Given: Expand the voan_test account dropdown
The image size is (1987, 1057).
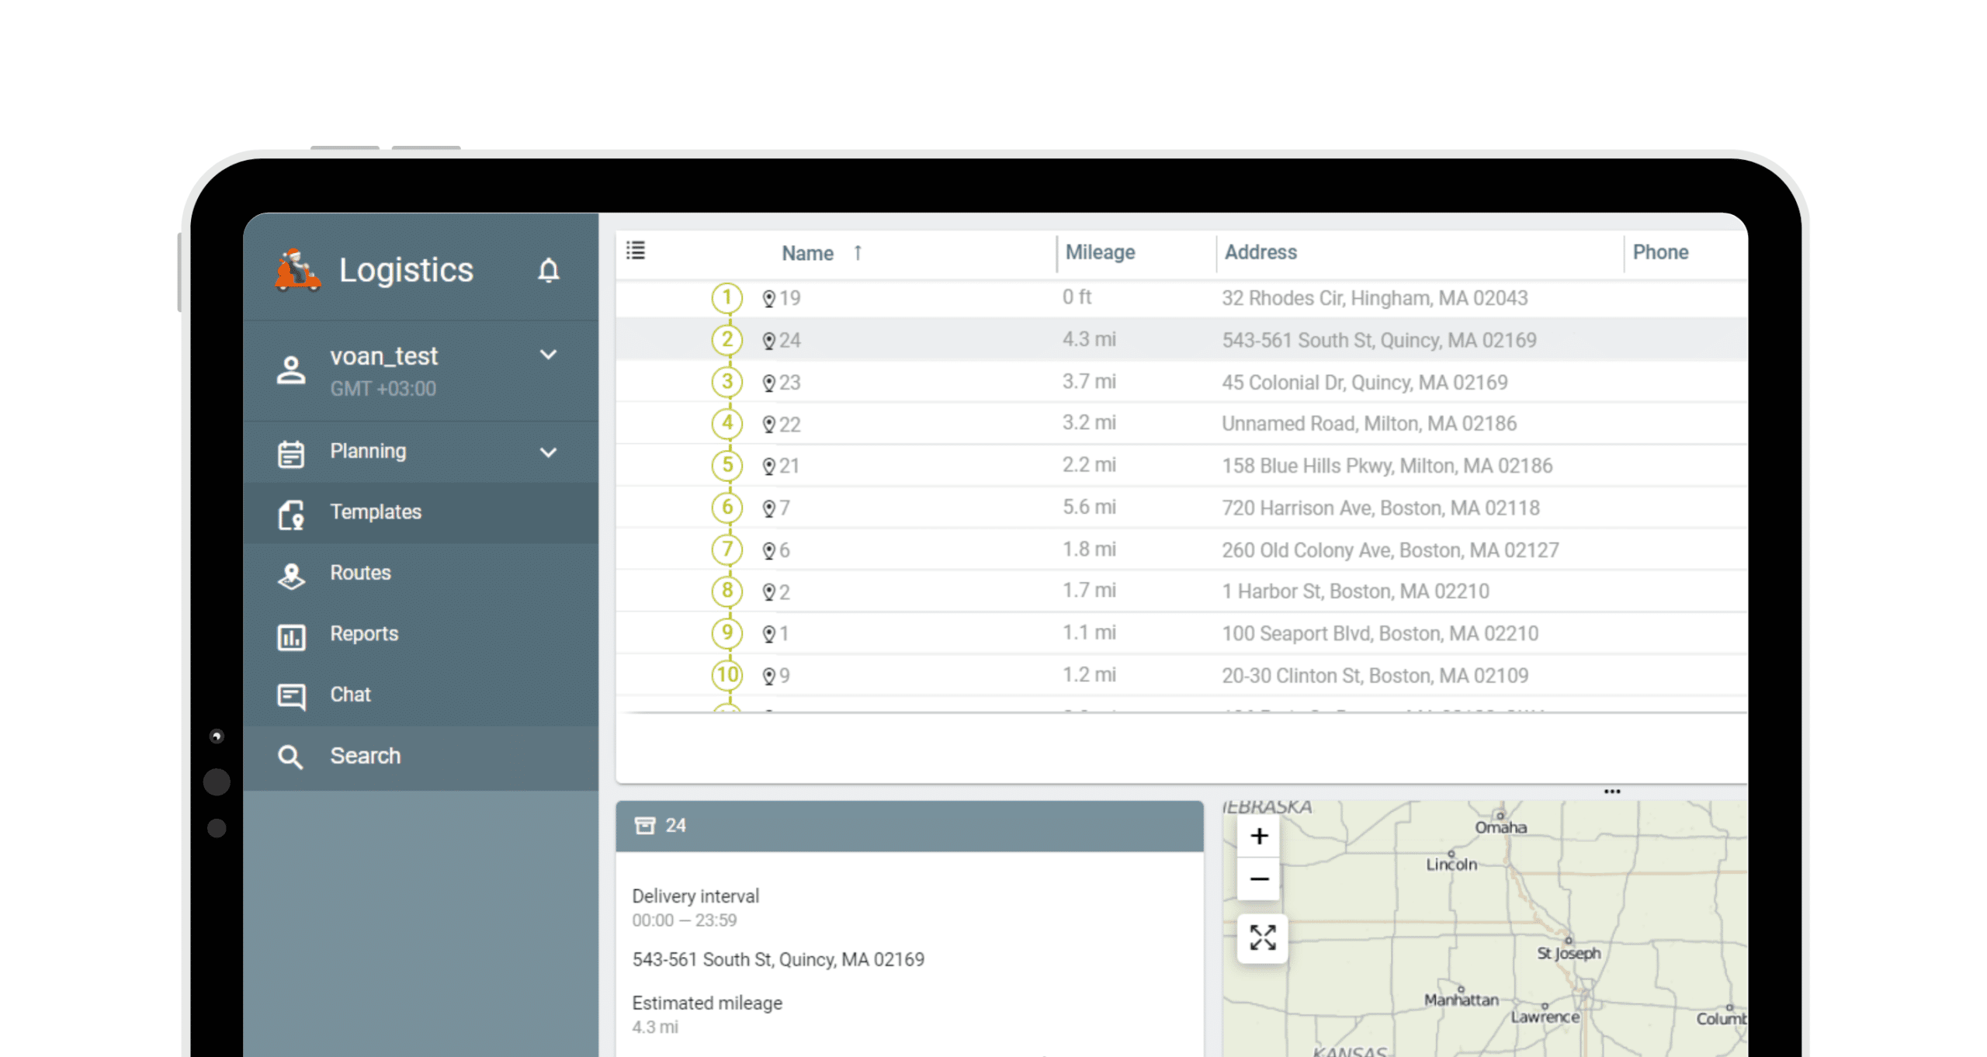Looking at the screenshot, I should pyautogui.click(x=548, y=355).
